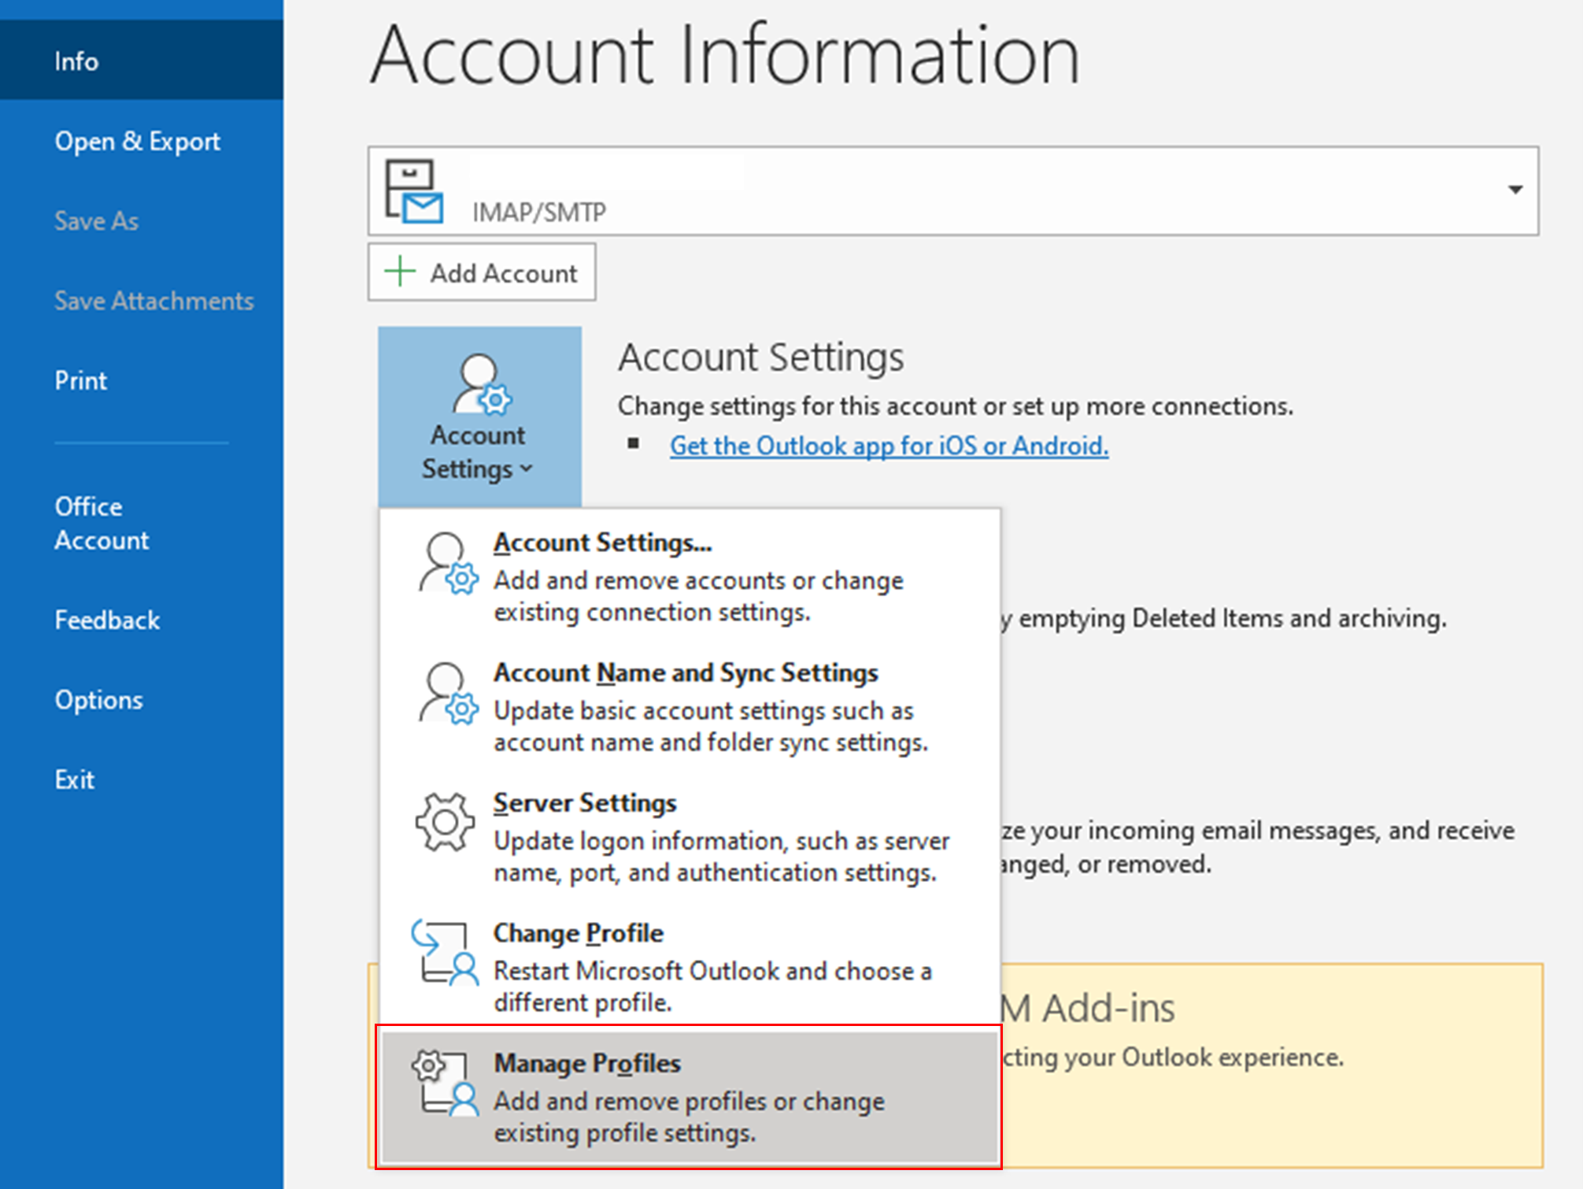
Task: Click the Account Settings person-gear icon on button
Action: click(x=481, y=383)
